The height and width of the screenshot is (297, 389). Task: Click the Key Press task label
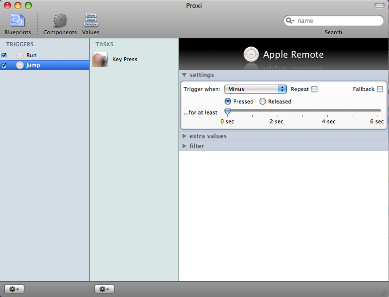pos(125,59)
